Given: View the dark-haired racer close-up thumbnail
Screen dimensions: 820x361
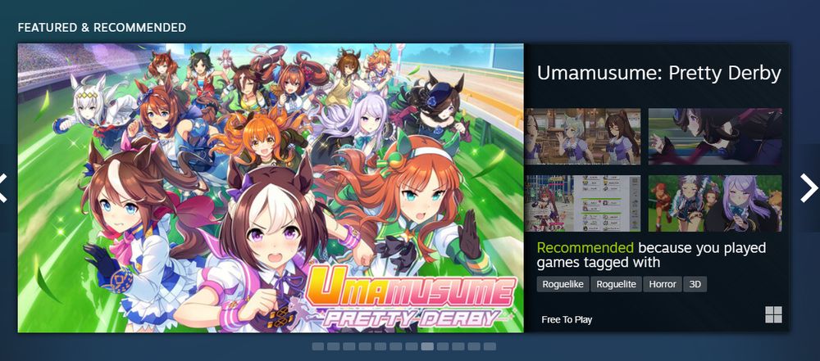Looking at the screenshot, I should point(715,137).
